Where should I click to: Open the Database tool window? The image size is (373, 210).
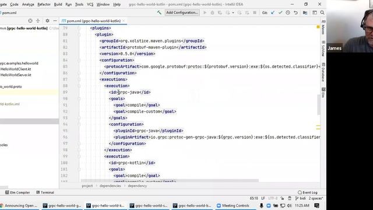click(x=323, y=72)
